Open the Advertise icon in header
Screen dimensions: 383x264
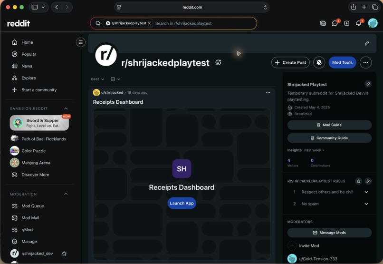click(323, 23)
